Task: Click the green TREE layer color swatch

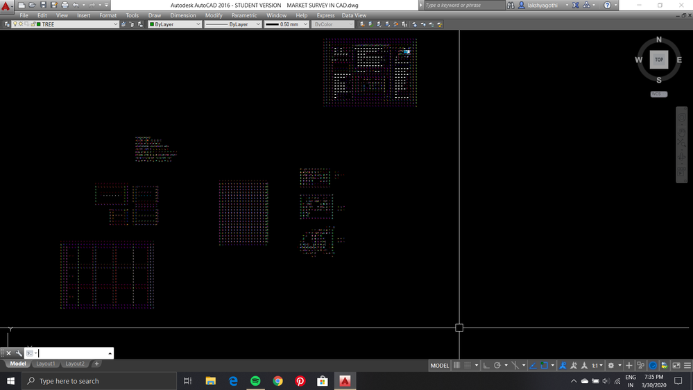Action: click(38, 24)
